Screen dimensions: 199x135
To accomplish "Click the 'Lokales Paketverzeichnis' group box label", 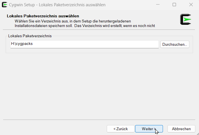I will pos(30,36).
